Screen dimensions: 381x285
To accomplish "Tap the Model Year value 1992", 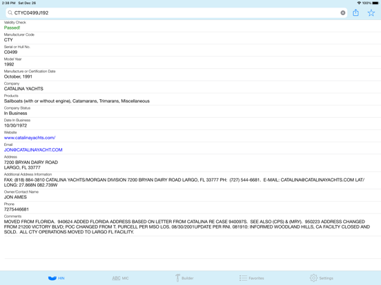I will pyautogui.click(x=9, y=64).
